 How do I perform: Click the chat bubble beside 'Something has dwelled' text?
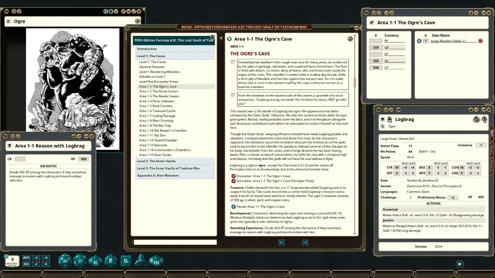(233, 62)
